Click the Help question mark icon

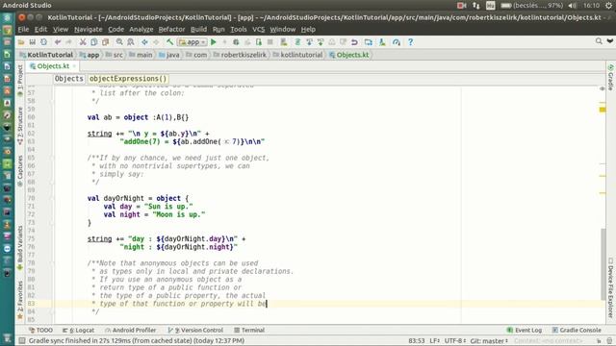[x=410, y=42]
